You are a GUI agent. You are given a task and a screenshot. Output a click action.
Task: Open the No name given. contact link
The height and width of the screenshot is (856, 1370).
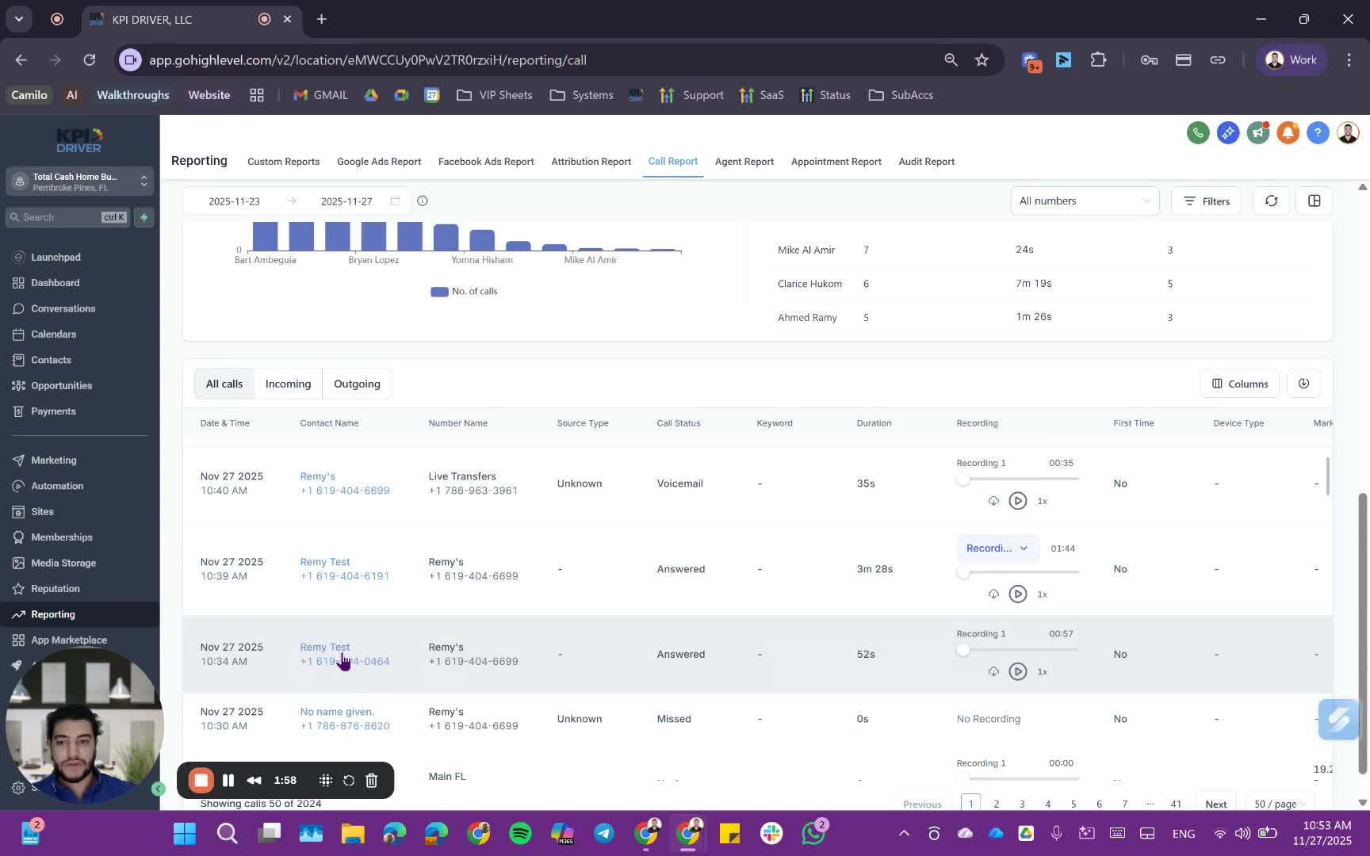coord(337,712)
